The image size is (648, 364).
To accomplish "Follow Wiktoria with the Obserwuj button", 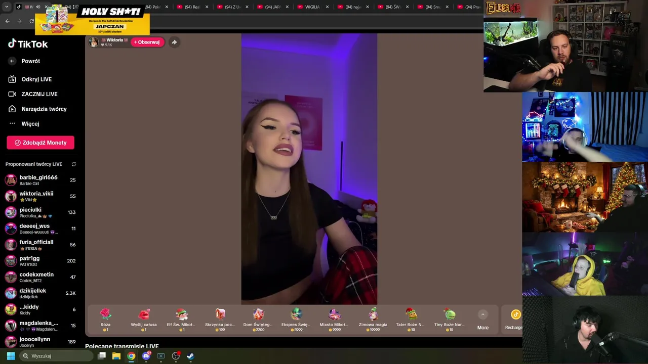I will [147, 42].
